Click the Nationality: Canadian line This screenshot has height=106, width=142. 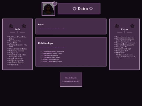point(17,51)
